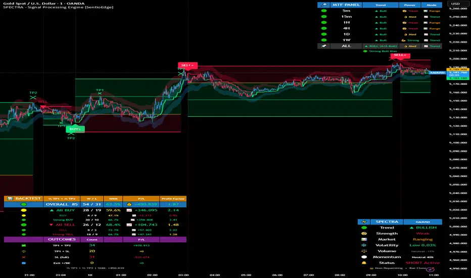471x278 pixels.
Task: Click the green BUY+ signal label
Action: [x=75, y=129]
